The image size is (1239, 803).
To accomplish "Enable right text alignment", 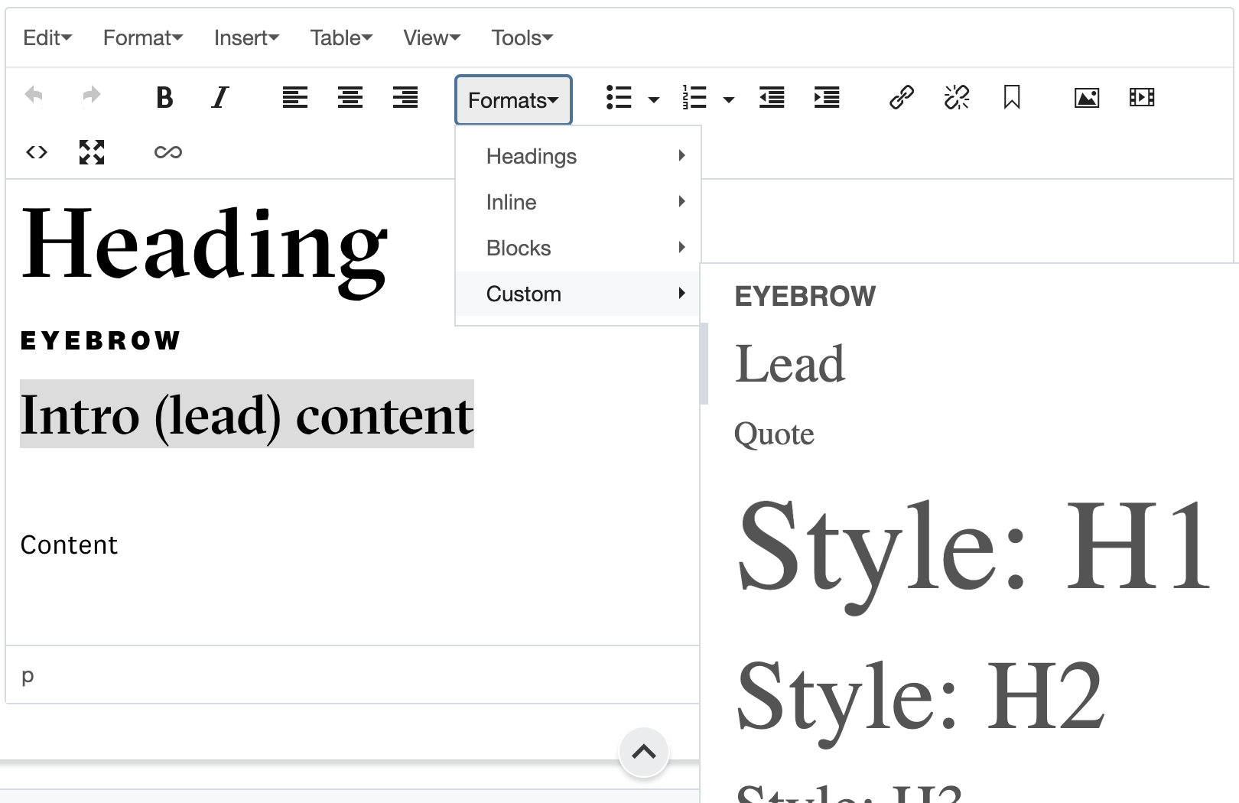I will pos(405,98).
